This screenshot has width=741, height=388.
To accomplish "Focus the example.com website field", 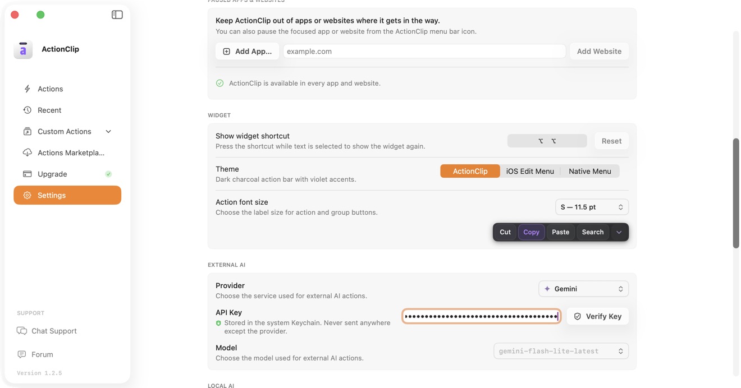I will click(424, 51).
